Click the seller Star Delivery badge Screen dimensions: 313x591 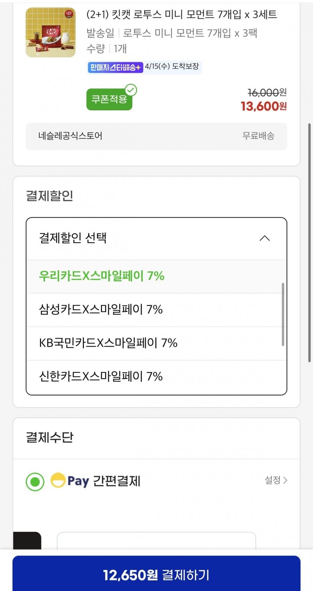click(115, 67)
